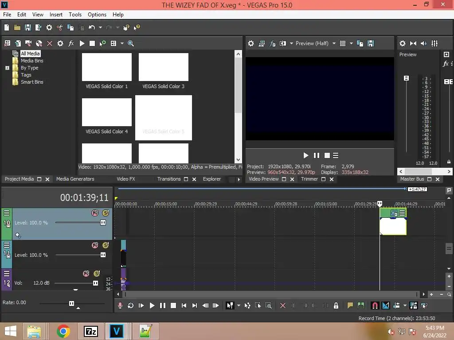Switch to the Trimmer tab
The width and height of the screenshot is (454, 340).
pos(309,179)
